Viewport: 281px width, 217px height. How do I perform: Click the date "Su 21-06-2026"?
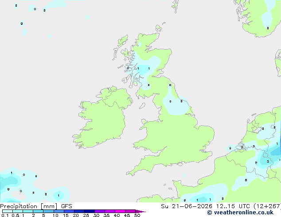click(187, 206)
